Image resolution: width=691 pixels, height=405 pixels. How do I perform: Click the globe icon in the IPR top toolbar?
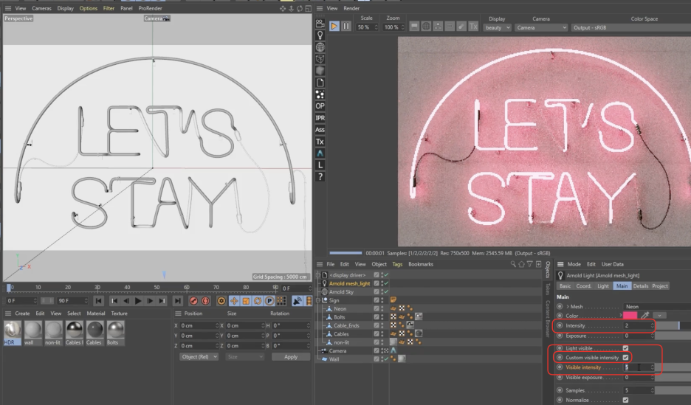[426, 27]
